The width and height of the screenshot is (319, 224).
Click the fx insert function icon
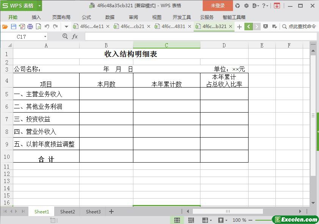tap(75, 37)
